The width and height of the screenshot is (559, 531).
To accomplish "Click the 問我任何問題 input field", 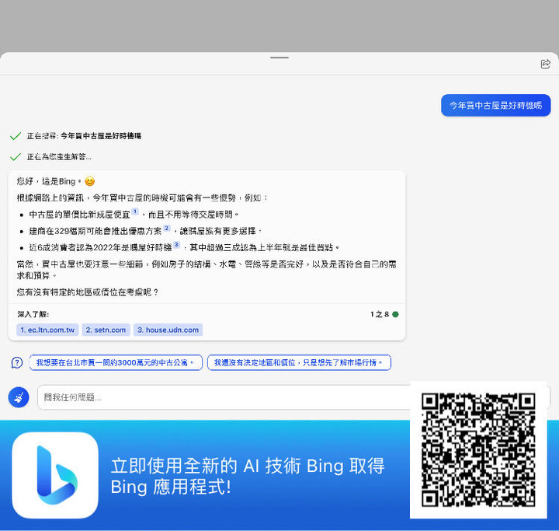I will [224, 397].
